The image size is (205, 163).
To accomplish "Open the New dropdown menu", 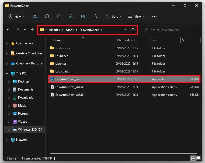I will (16, 16).
